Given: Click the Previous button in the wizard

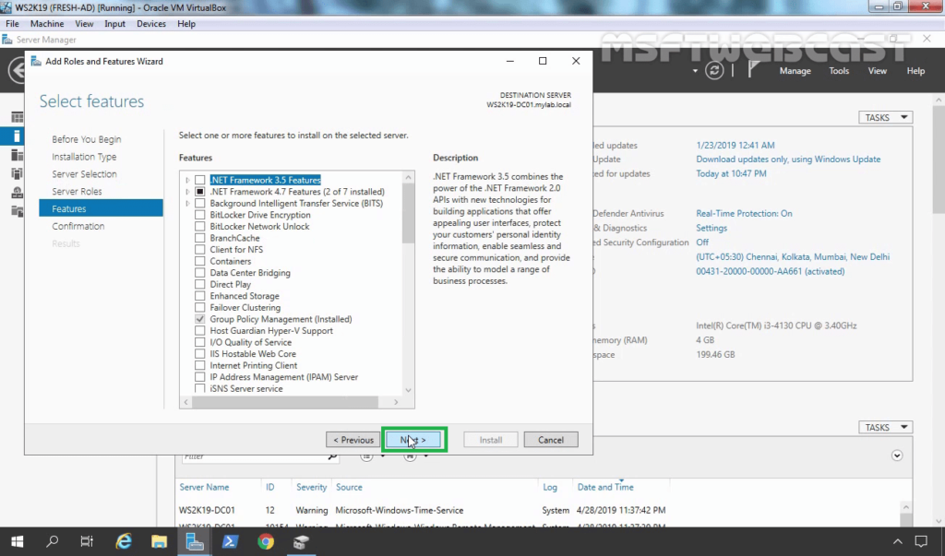Looking at the screenshot, I should click(353, 440).
